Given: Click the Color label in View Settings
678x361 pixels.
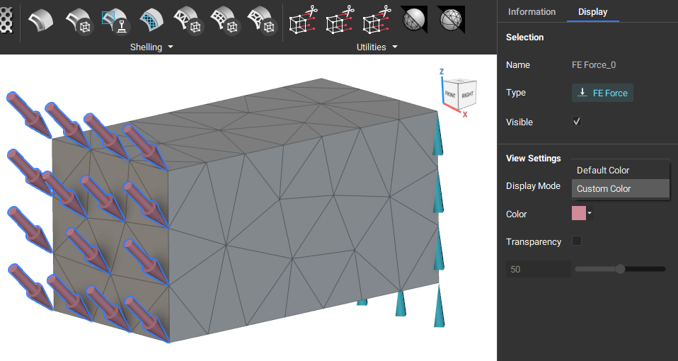Looking at the screenshot, I should pyautogui.click(x=516, y=214).
